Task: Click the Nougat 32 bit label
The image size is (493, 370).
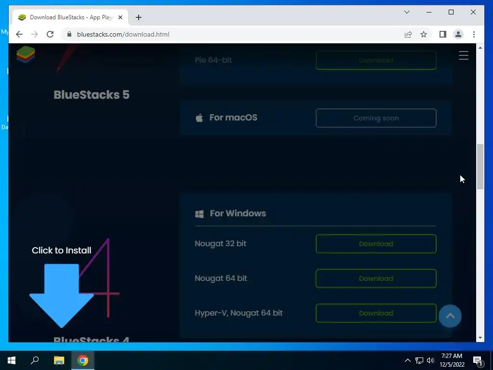Action: 221,243
